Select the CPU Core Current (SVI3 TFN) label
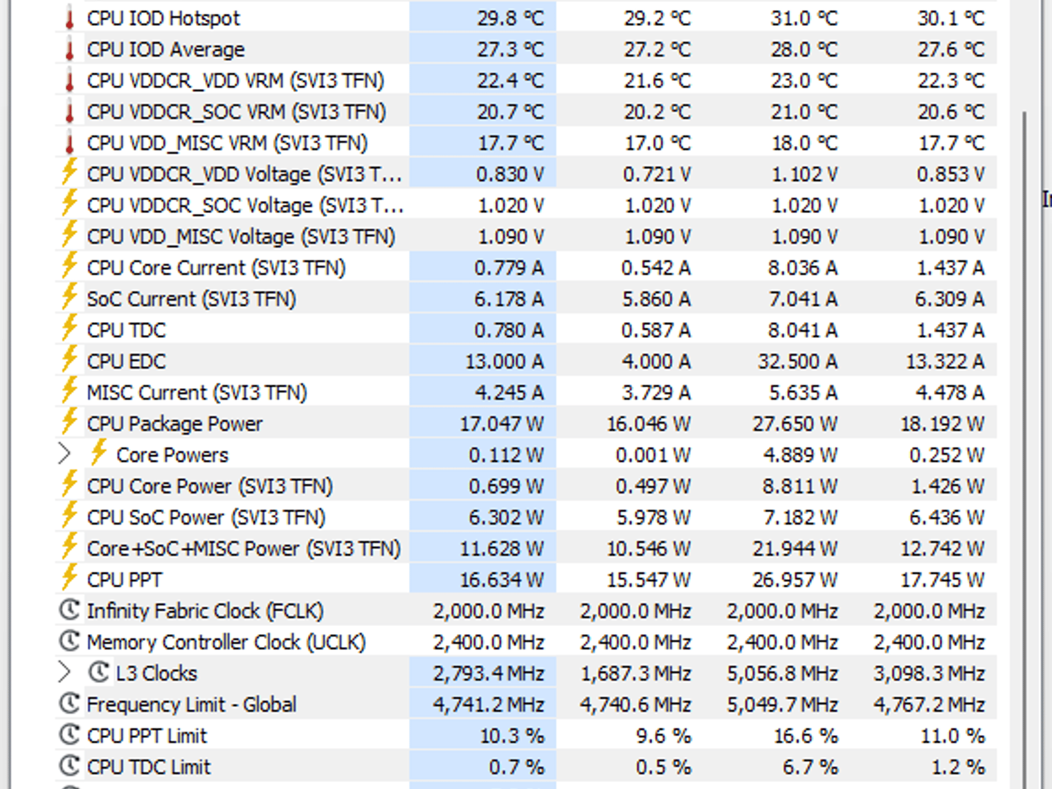The width and height of the screenshot is (1052, 789). [x=216, y=269]
